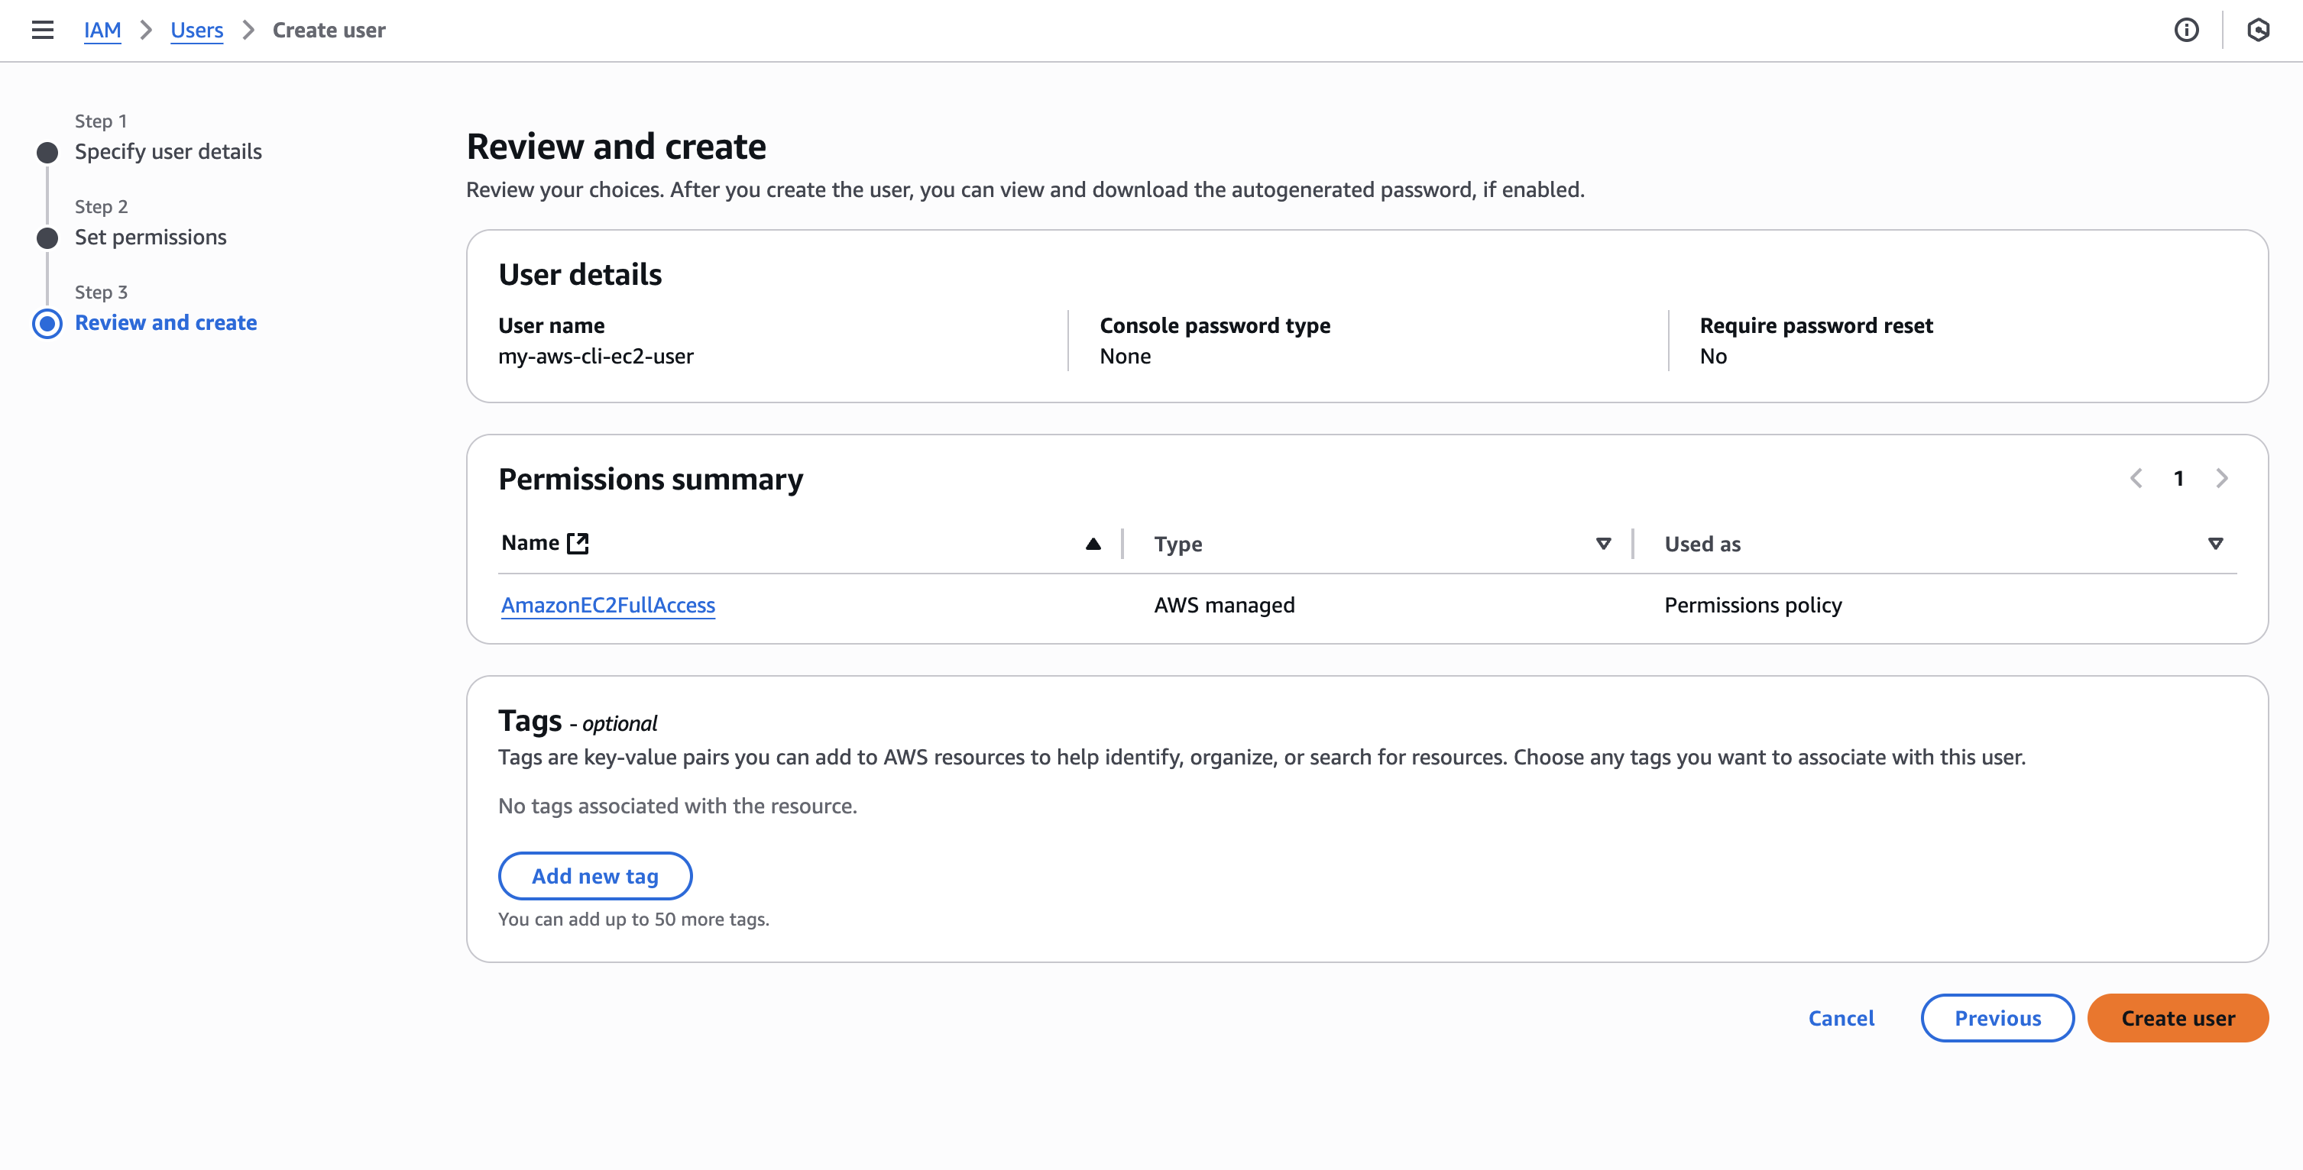Open AmazonEC2FullAccess policy link
Image resolution: width=2303 pixels, height=1170 pixels.
coord(608,605)
